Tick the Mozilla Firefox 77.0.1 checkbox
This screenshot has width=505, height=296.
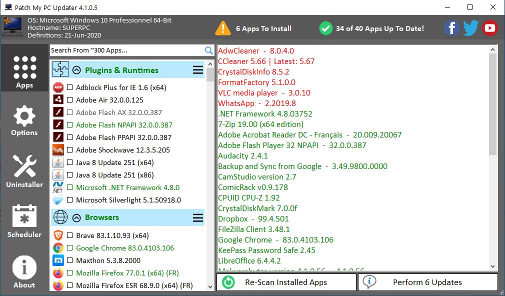click(69, 273)
